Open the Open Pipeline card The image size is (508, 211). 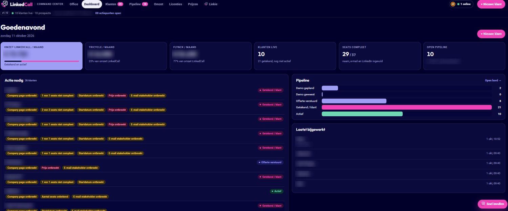[x=464, y=56]
